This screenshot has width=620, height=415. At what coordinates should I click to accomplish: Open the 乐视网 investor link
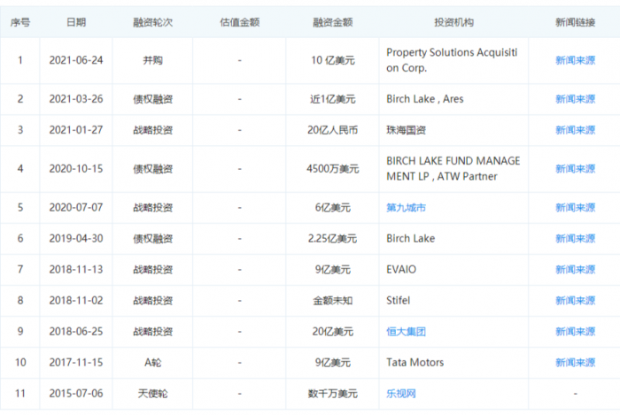click(x=401, y=393)
